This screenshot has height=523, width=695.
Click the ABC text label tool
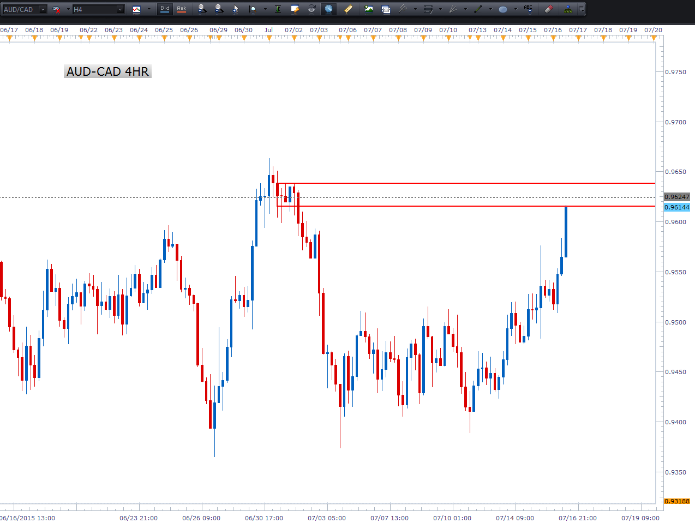(x=528, y=9)
